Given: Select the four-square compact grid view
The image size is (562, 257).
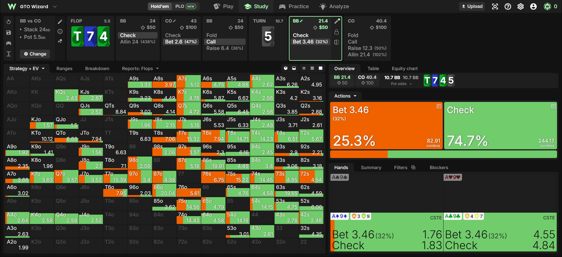Looking at the screenshot, I should coord(304,68).
